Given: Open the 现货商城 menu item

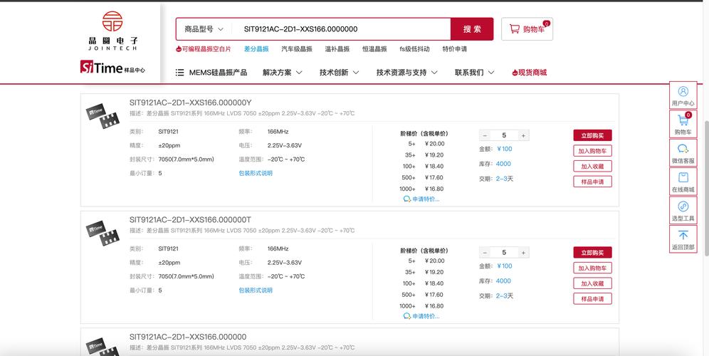Looking at the screenshot, I should click(529, 73).
